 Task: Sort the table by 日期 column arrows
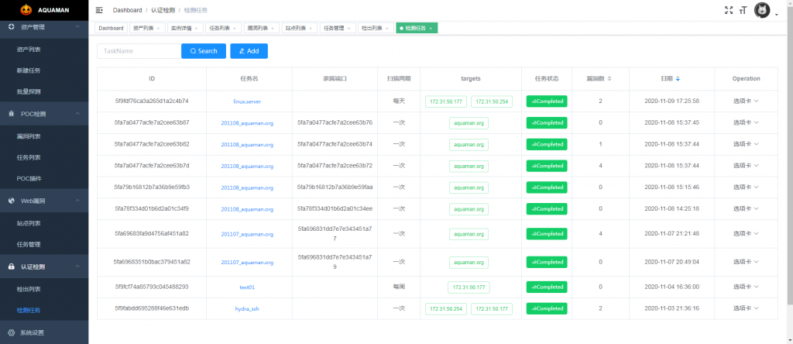(x=678, y=78)
